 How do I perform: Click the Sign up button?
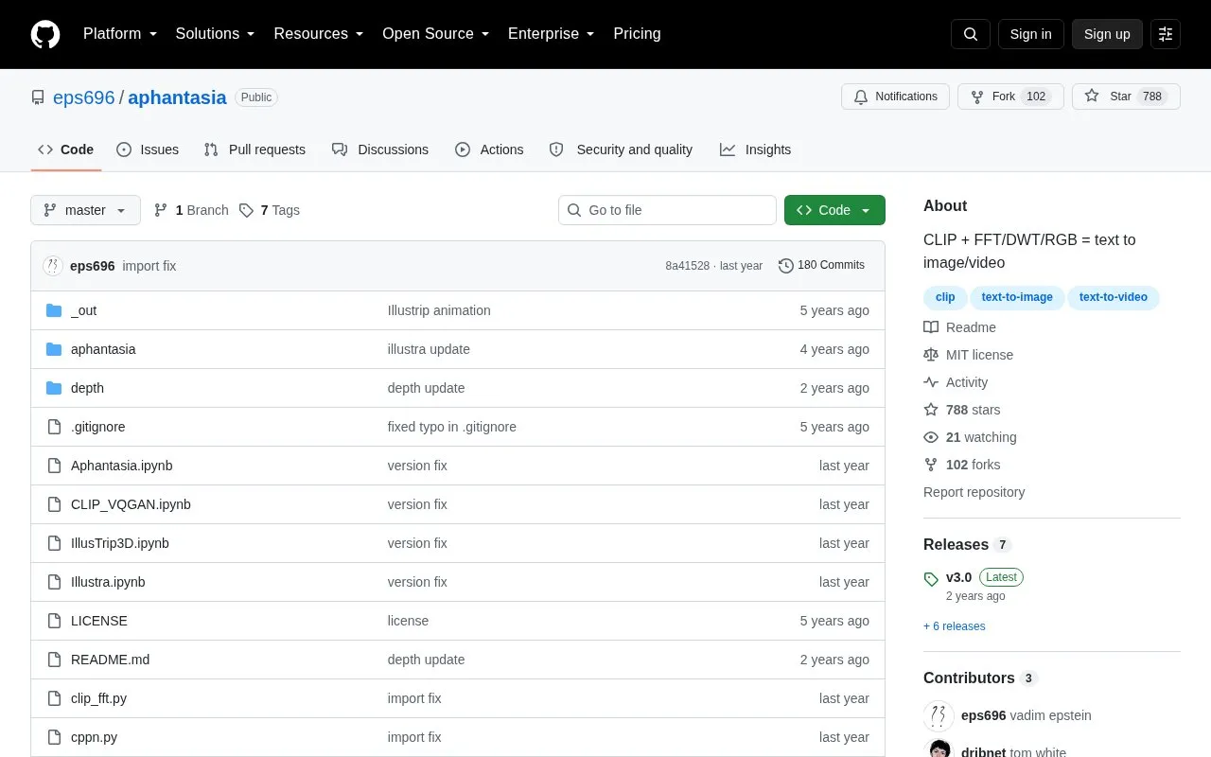click(1107, 34)
